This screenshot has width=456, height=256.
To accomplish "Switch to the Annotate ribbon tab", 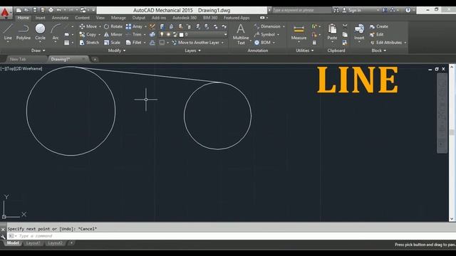I will (60, 18).
